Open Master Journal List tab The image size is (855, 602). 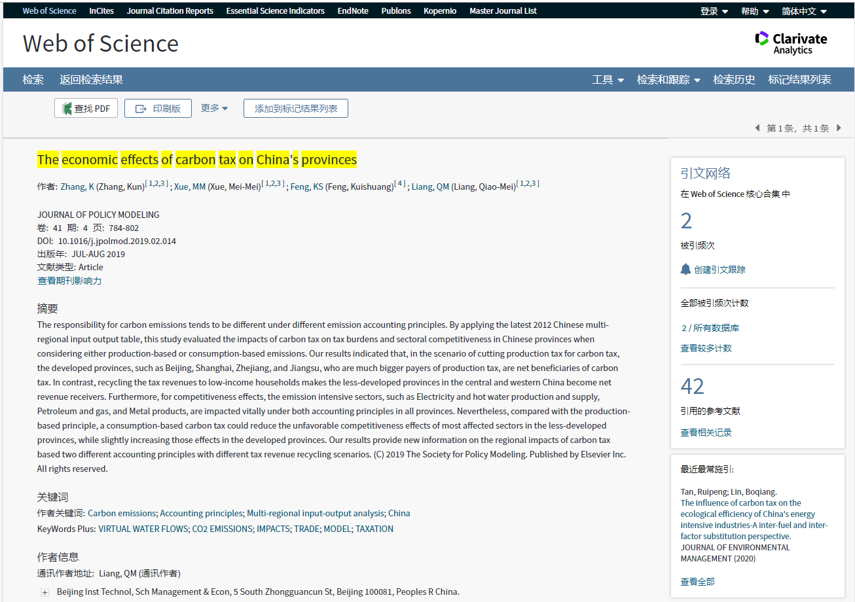pyautogui.click(x=503, y=10)
